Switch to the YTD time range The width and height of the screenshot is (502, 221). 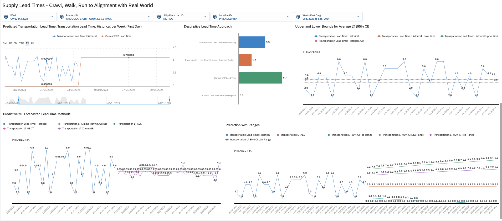click(22, 43)
